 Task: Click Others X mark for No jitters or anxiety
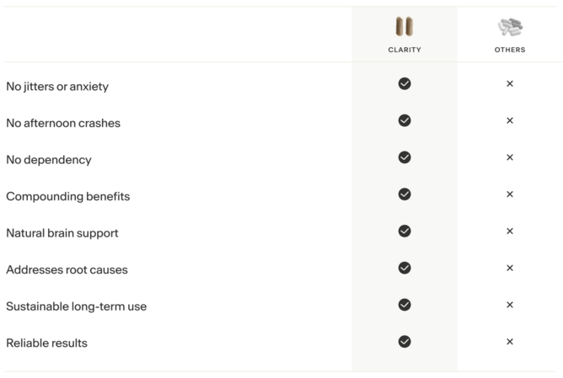tap(510, 83)
